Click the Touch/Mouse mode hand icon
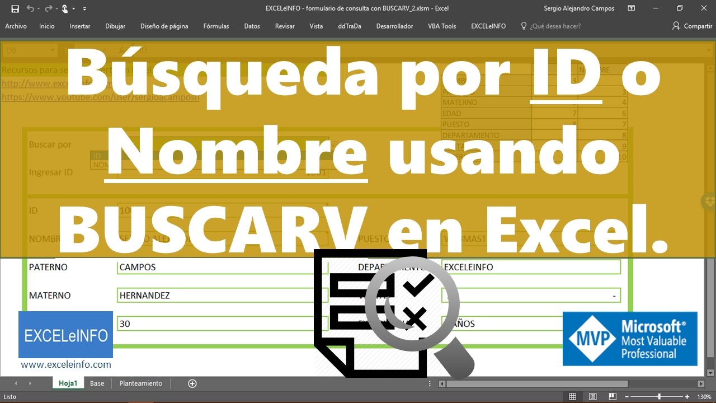Image resolution: width=716 pixels, height=403 pixels. (65, 8)
